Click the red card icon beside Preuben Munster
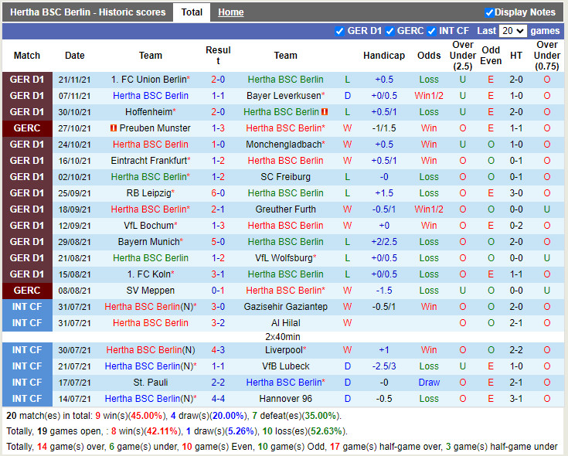Viewport: 568px width, 456px height. click(x=114, y=128)
